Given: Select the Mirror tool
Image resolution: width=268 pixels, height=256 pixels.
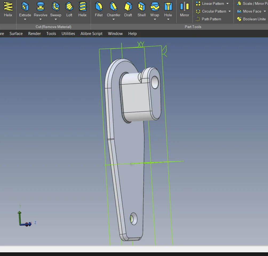Looking at the screenshot, I should point(184,9).
